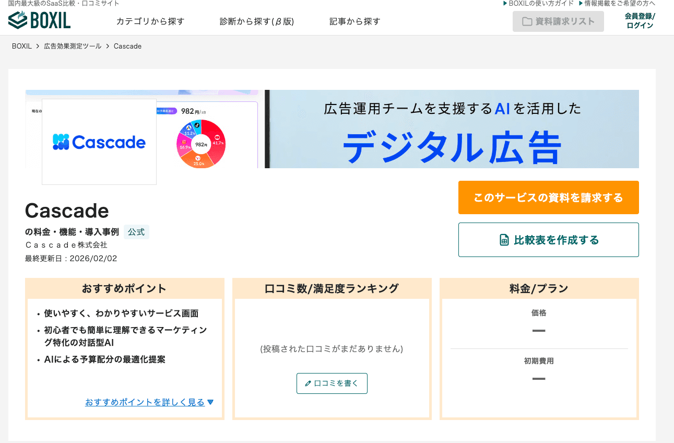
Task: Click AIによる予算配分の最適化提案 bullet
Action: [x=104, y=359]
